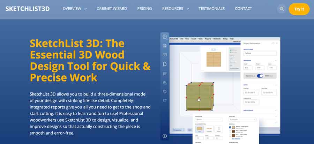Select the vertical board orientation thumbnail
Screen dimensions: 314x144
pos(219,129)
